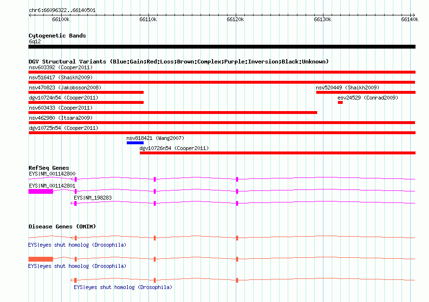Screen dimensions: 429x302
Task: Click the 'Disease Genes (OMIM)' track title
Action: [x=62, y=226]
